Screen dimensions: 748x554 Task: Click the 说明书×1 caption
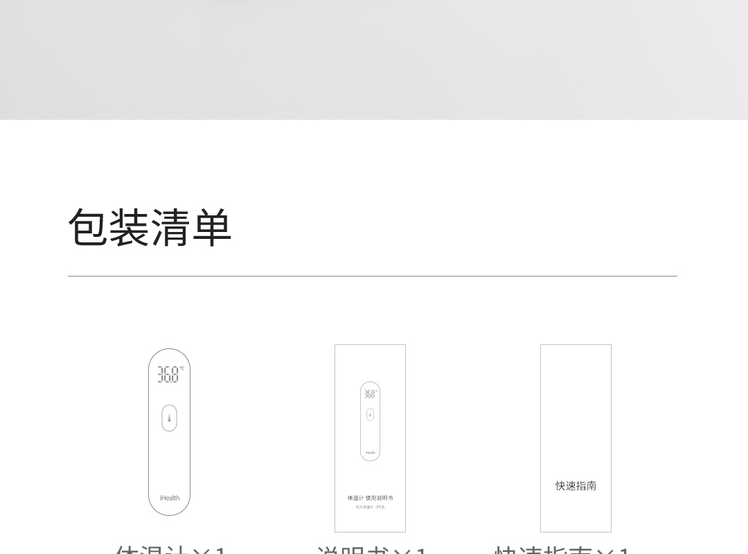click(x=372, y=550)
